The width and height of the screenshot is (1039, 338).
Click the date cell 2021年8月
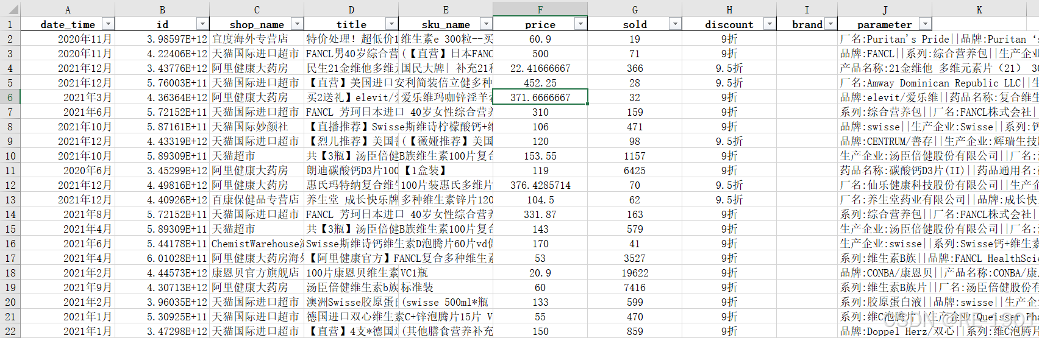coord(68,214)
